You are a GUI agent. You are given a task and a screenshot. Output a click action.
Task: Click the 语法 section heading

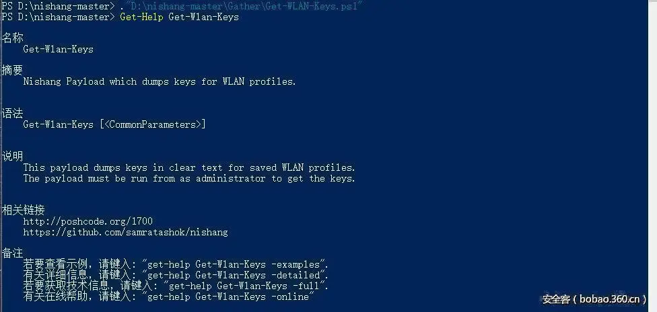tap(12, 114)
